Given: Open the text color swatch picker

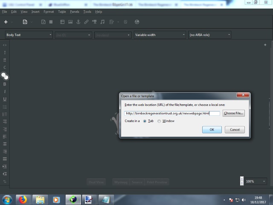Looking at the screenshot, I should click(x=5, y=76).
